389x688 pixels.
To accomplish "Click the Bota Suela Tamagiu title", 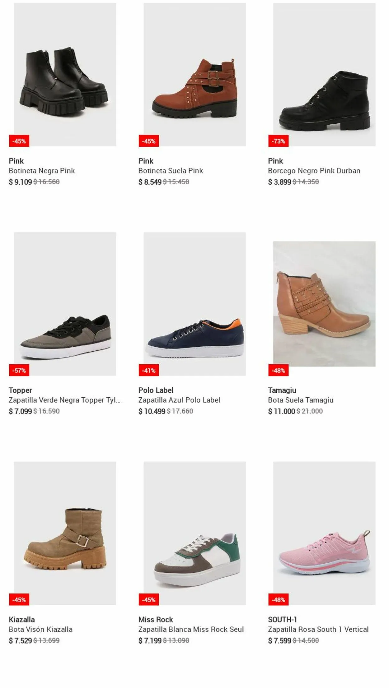I will coord(301,400).
